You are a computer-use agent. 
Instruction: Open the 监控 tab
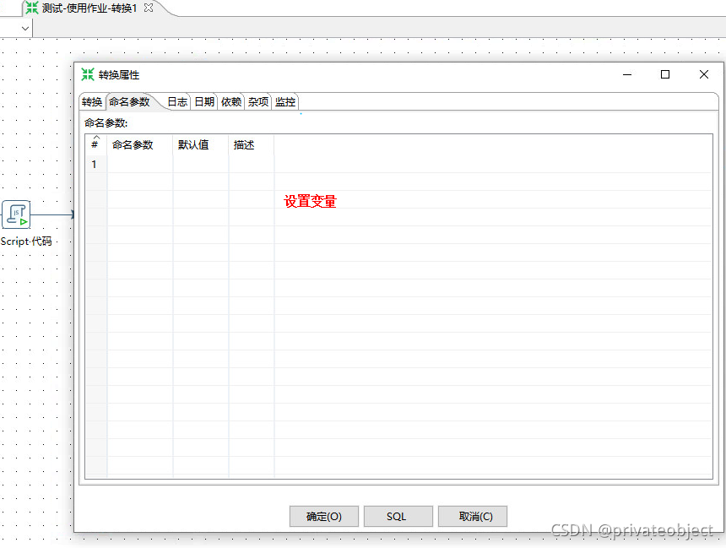point(285,102)
